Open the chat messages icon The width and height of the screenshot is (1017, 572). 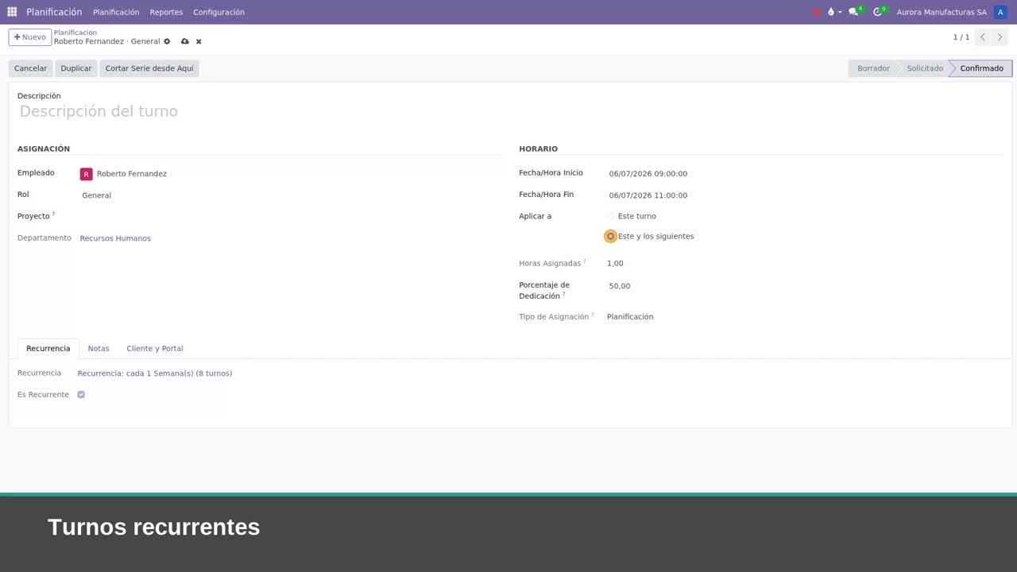tap(855, 12)
